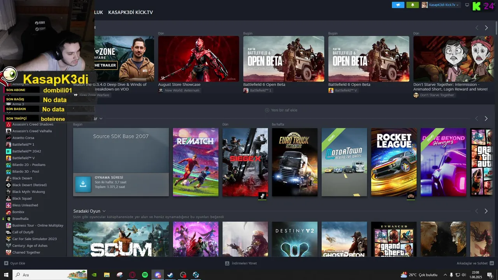The image size is (498, 280).
Task: Open Euro Truck Simulator 2 cover
Action: click(x=295, y=162)
